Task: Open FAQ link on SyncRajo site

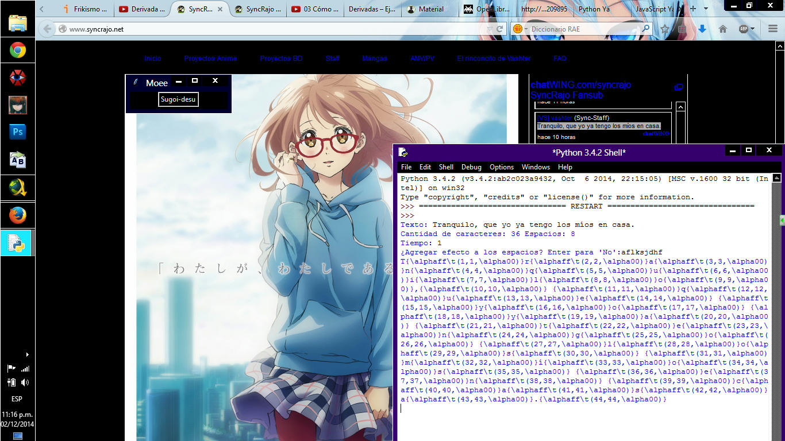Action: pos(560,59)
